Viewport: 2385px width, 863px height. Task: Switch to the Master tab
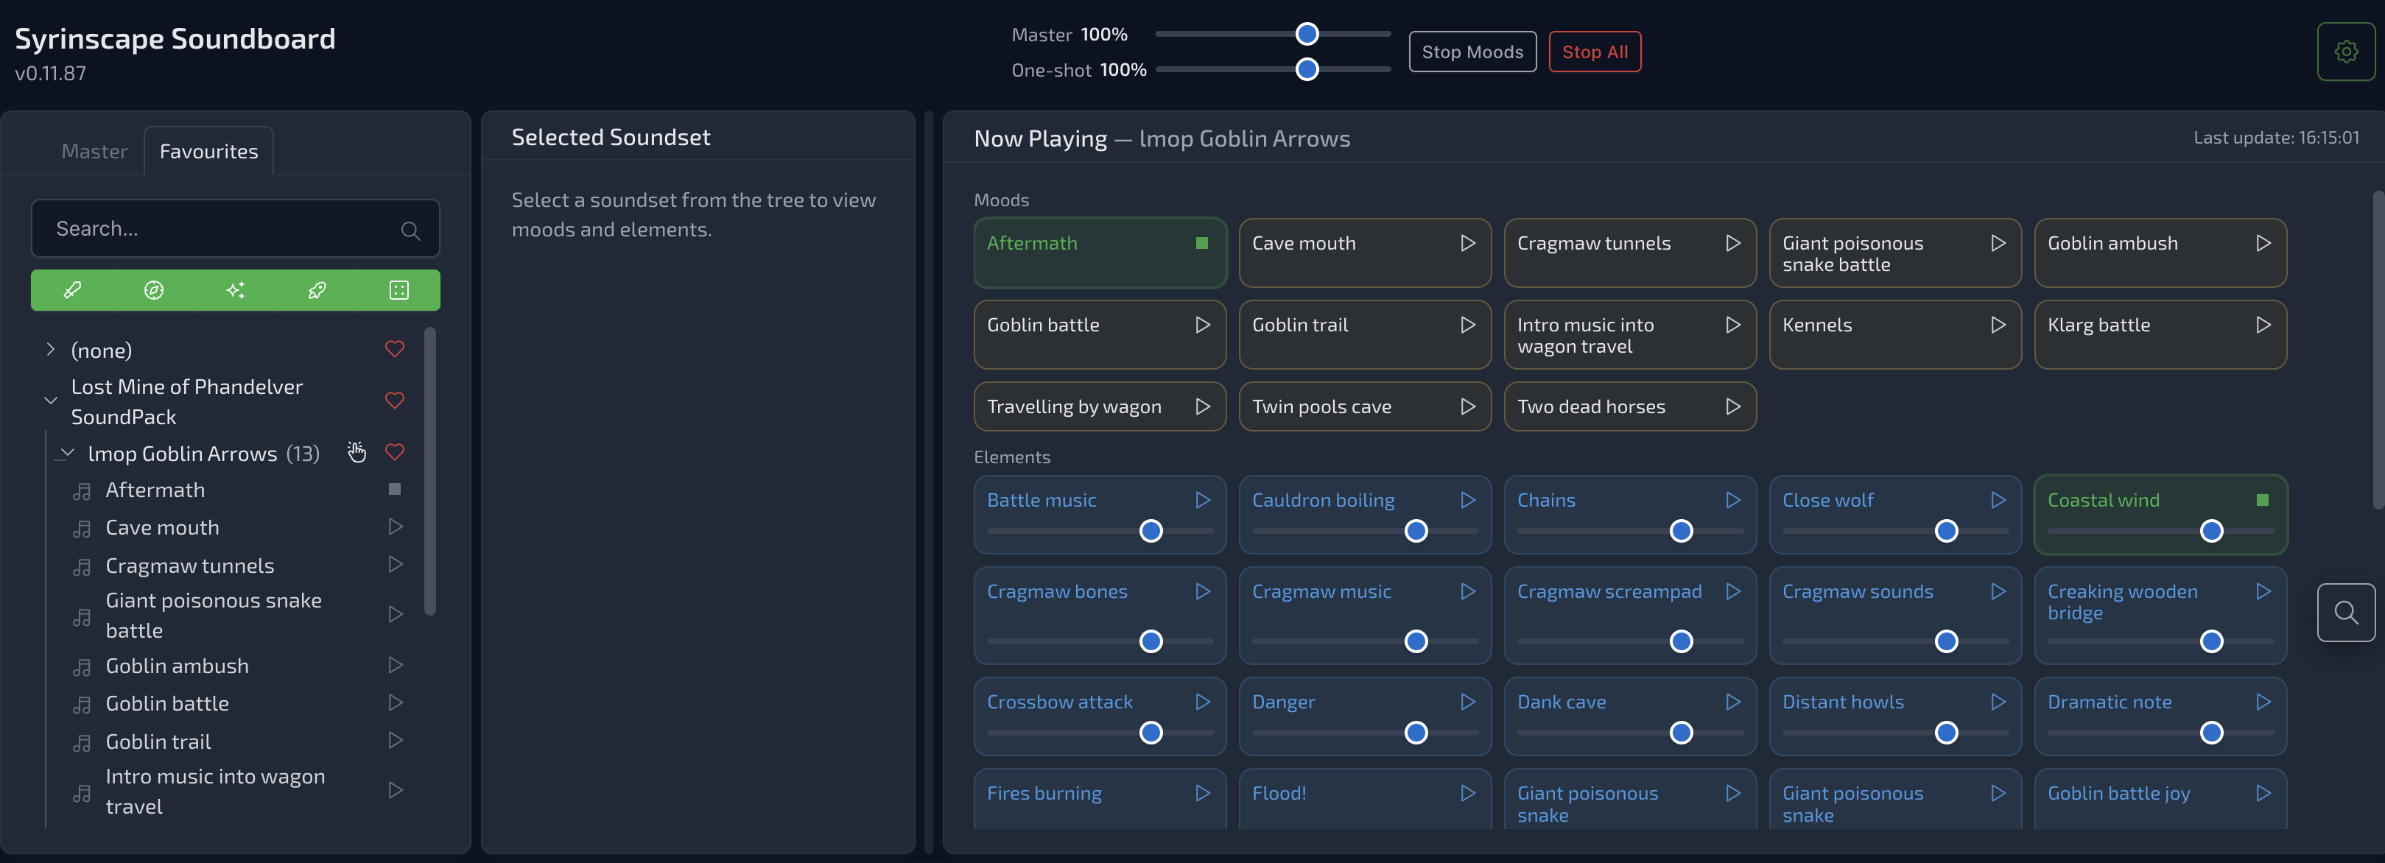coord(94,151)
